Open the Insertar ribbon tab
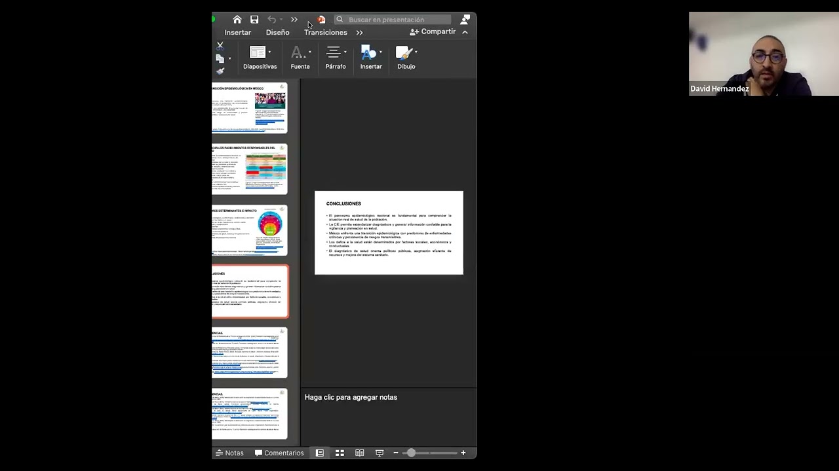Screen dimensions: 839x471 (237, 32)
